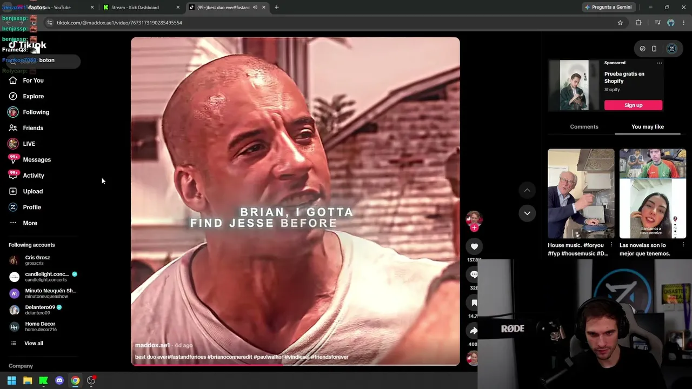Click the #vindiesel hashtag in caption

click(297, 357)
